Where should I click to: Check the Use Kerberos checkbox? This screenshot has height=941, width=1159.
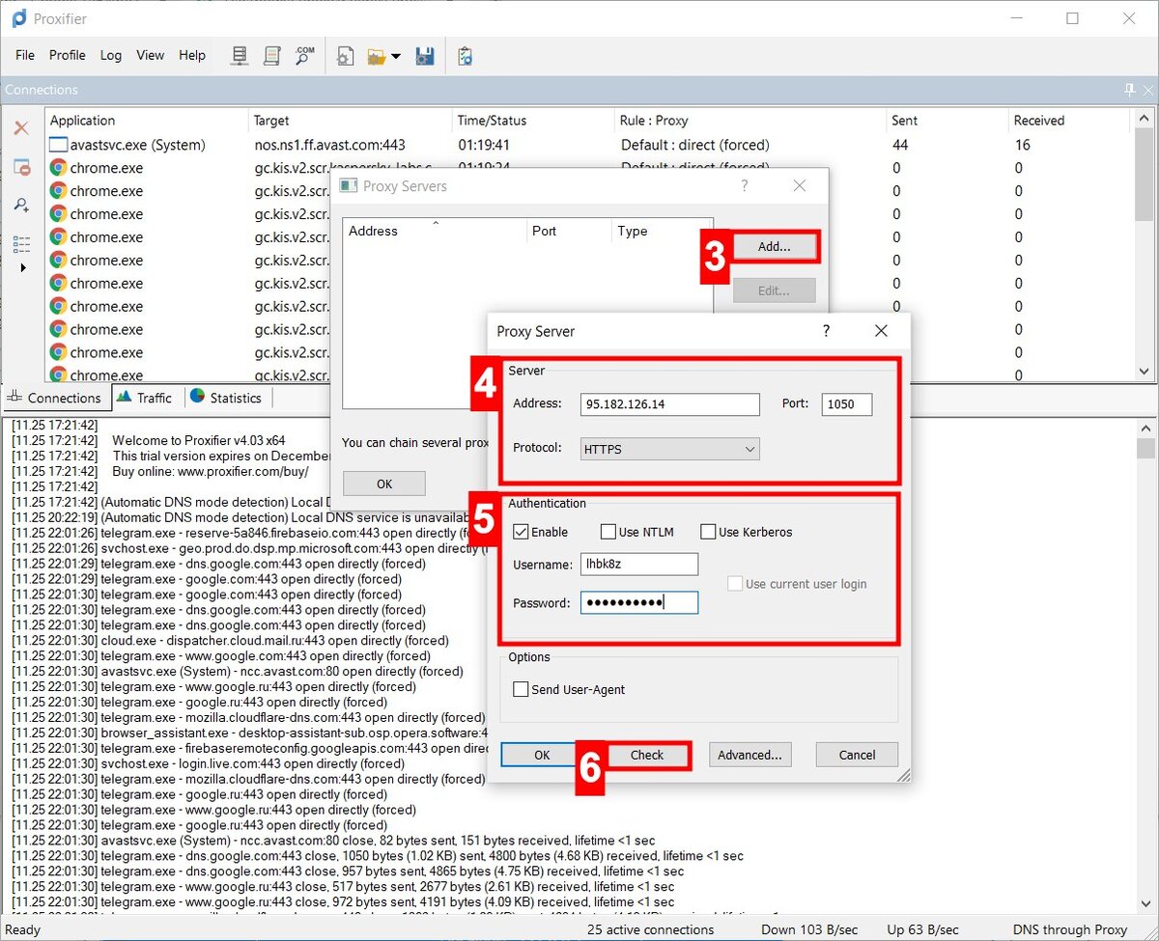click(x=708, y=532)
